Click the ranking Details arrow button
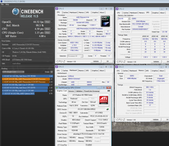Screen dimensions: 169x146 coord(52,72)
